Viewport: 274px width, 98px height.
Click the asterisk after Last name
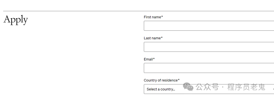click(162, 38)
